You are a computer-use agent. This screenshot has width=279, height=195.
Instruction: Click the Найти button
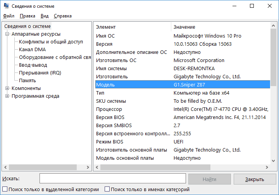209,179
